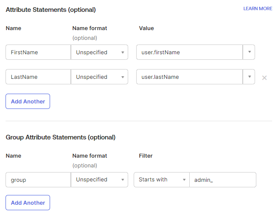This screenshot has width=275, height=217.
Task: Click the LEARN MORE link
Action: [258, 8]
